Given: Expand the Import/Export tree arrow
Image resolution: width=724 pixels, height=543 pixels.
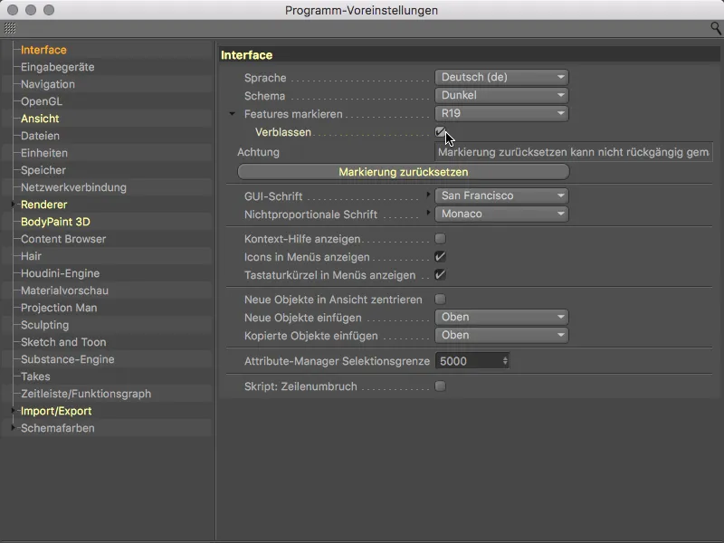Looking at the screenshot, I should tap(14, 411).
